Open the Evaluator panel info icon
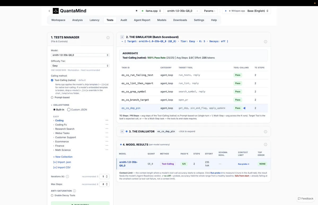The width and height of the screenshot is (318, 205). pyautogui.click(x=266, y=132)
